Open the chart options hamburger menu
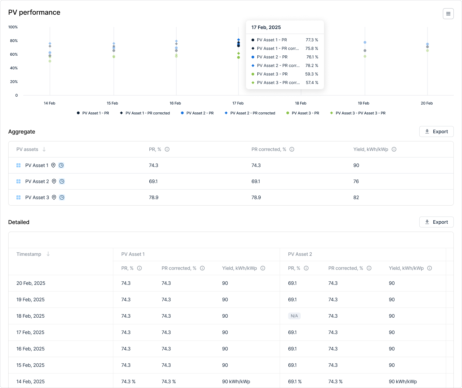462x388 pixels. 448,14
